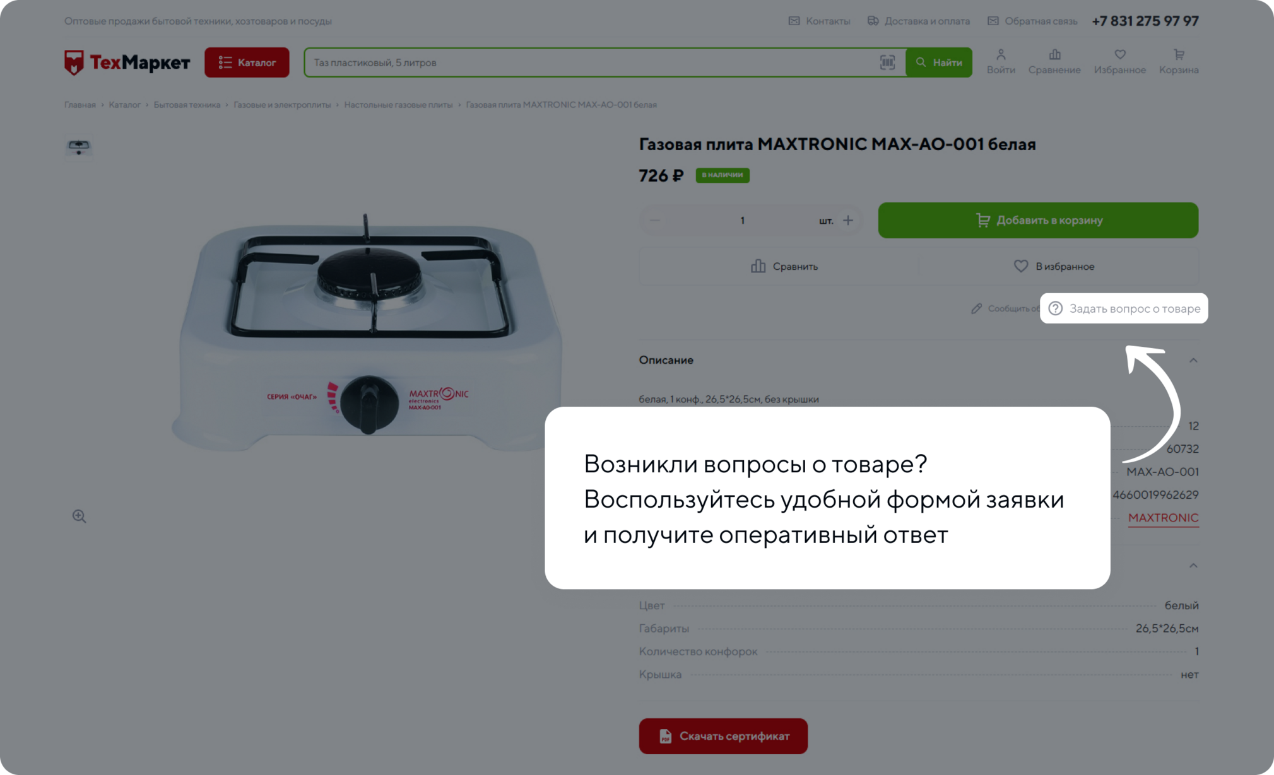Open Обратная связь link

pyautogui.click(x=1032, y=21)
